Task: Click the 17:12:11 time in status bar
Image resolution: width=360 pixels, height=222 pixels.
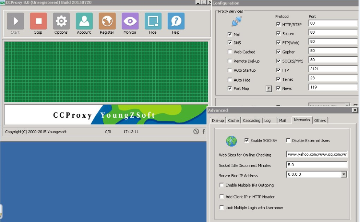Action: 131,132
